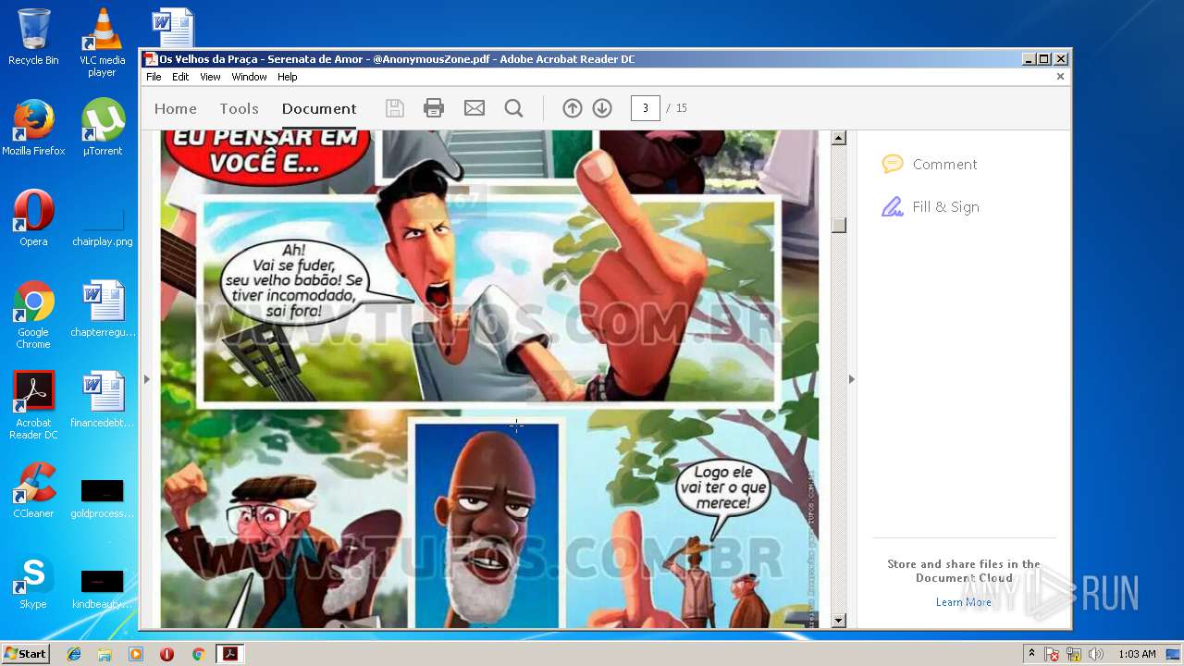Go to the previous page with the up arrow
This screenshot has height=666, width=1184.
point(573,108)
